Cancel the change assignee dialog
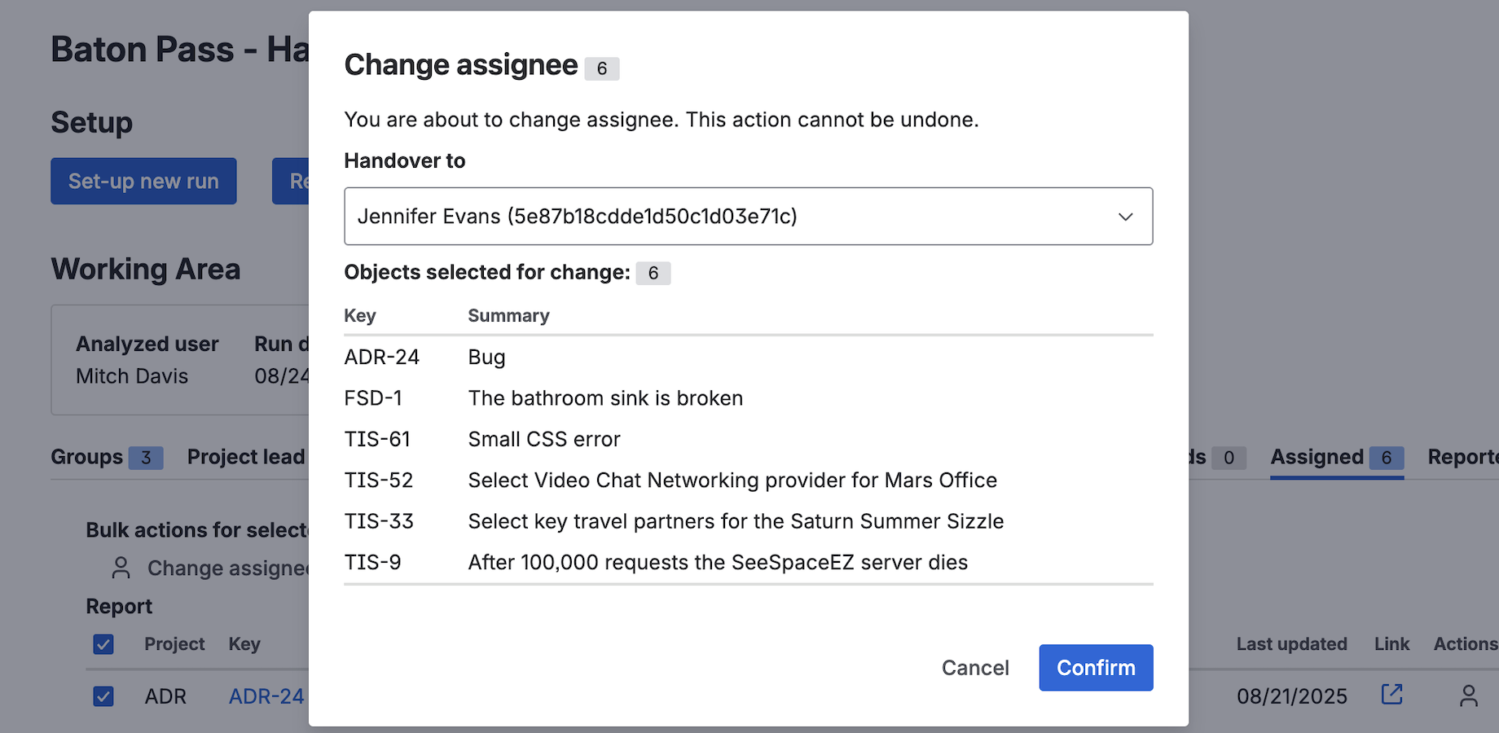Screen dimensions: 1499x733 (x=974, y=668)
